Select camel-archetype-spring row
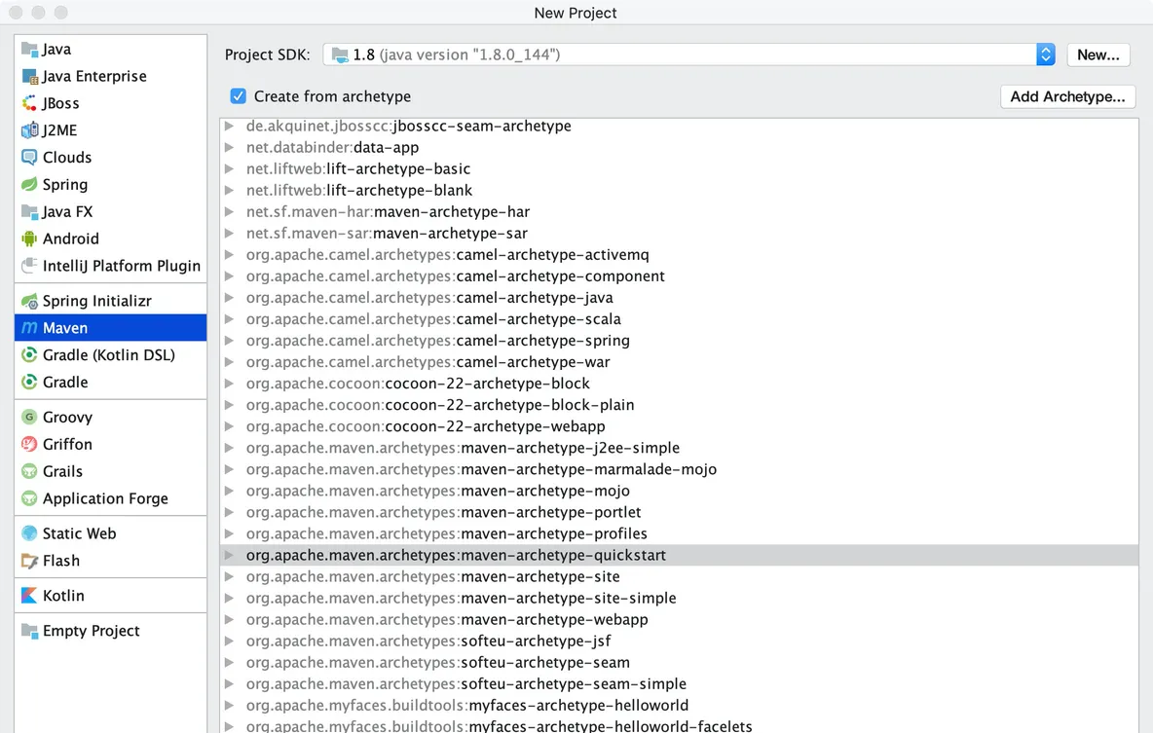 tap(679, 341)
